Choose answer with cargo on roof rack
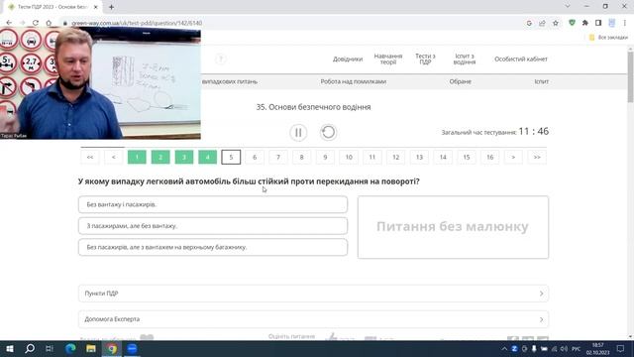 [213, 247]
